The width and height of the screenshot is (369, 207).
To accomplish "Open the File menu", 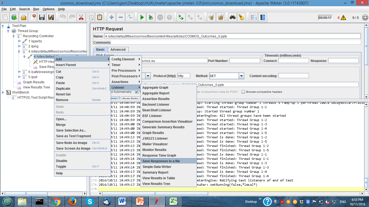I will pos(4,9).
